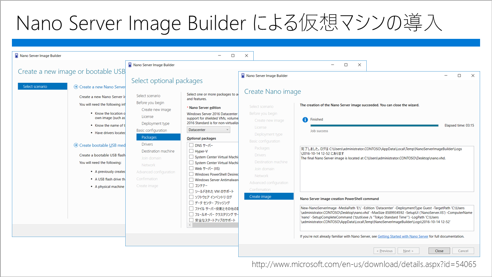Open Deployment type step in optional packages wizard
The height and width of the screenshot is (277, 492).
(156, 123)
